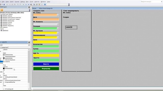The width and height of the screenshot is (163, 91).
Task: Open the Run menu
Action: tap(27, 2)
